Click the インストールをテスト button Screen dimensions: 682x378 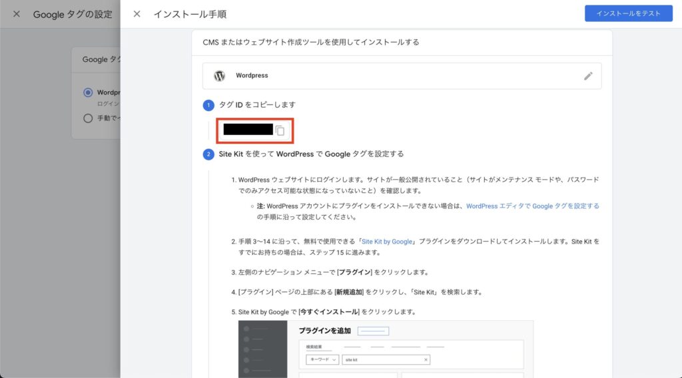(x=629, y=13)
